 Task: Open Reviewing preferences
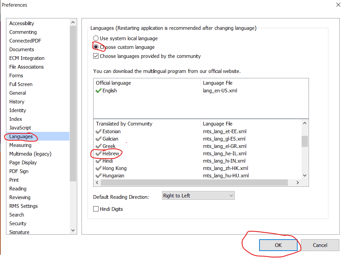pyautogui.click(x=20, y=197)
